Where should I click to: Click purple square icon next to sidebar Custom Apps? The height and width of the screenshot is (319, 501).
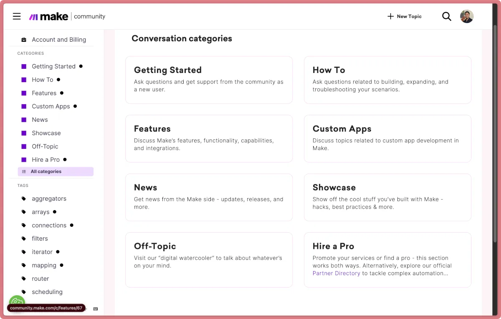pyautogui.click(x=24, y=106)
